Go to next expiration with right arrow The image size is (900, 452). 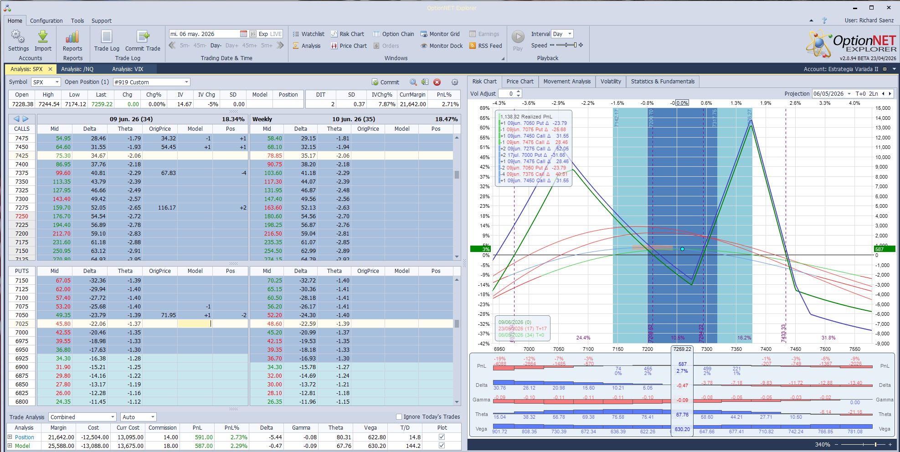coord(26,118)
